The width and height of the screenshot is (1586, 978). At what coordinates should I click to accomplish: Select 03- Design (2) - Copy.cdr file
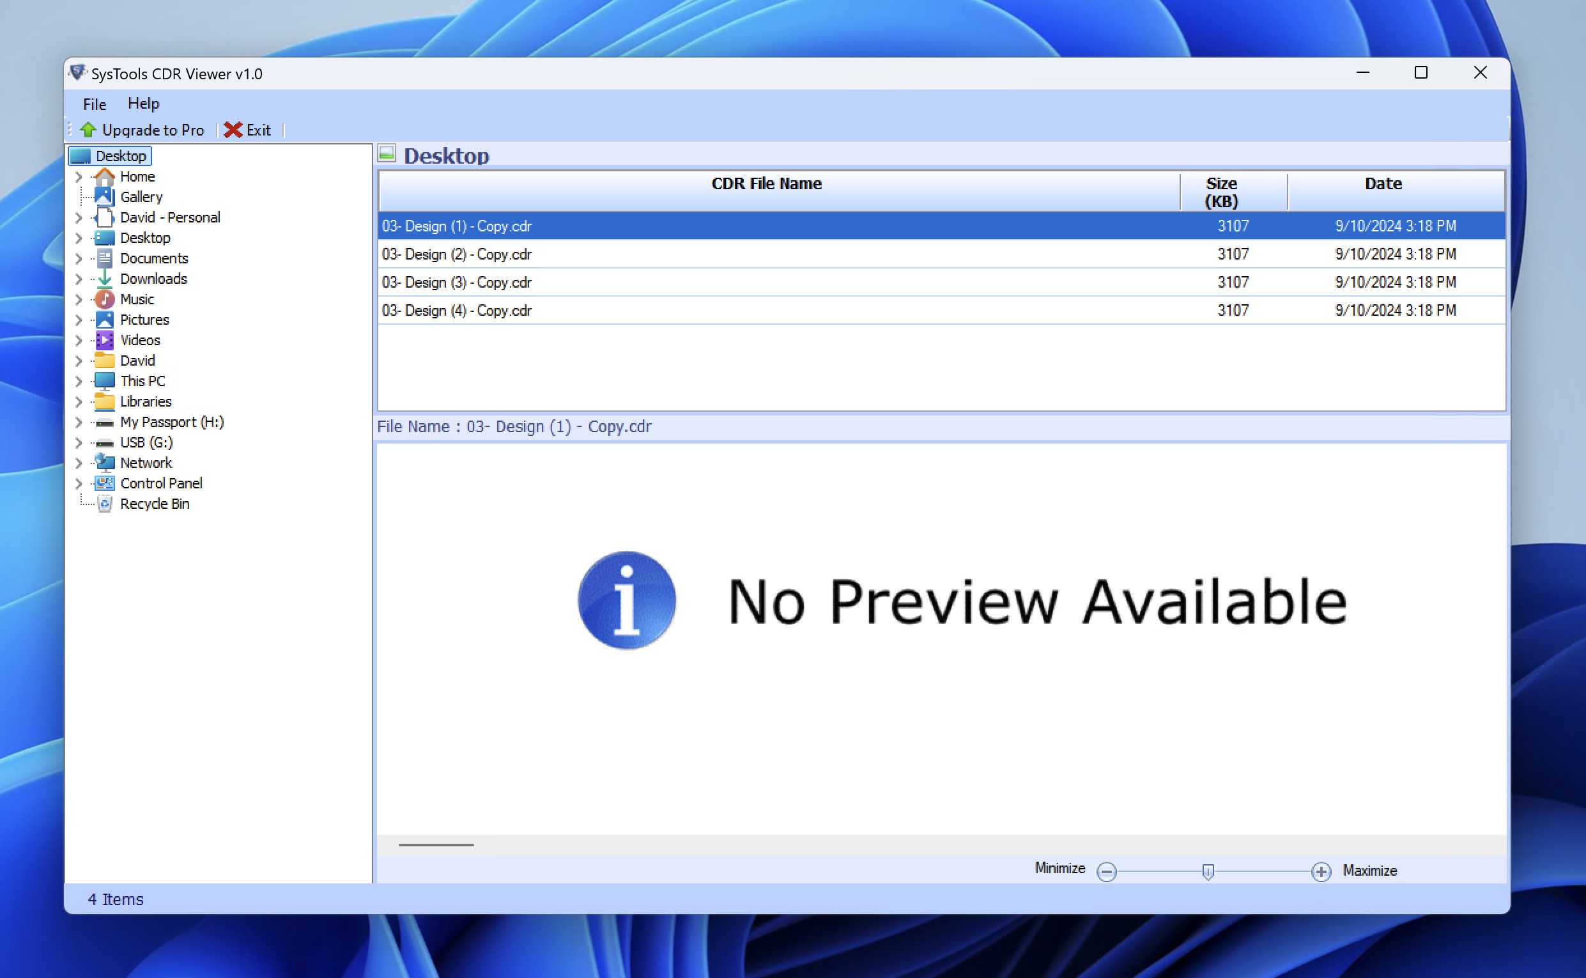click(941, 254)
